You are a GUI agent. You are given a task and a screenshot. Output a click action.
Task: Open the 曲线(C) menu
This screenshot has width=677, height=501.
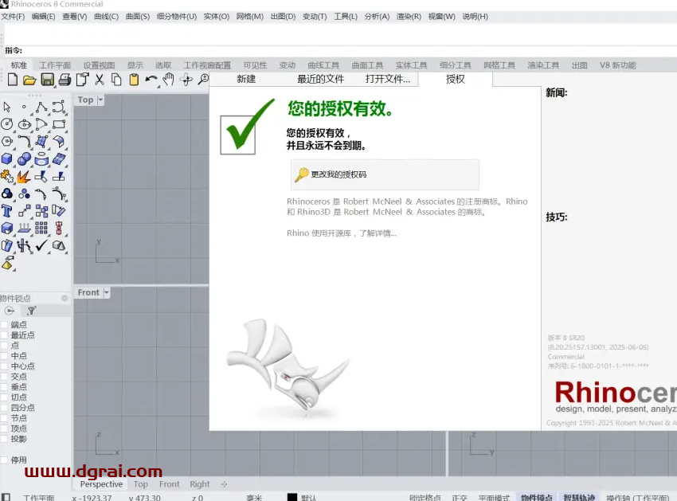[x=106, y=17]
